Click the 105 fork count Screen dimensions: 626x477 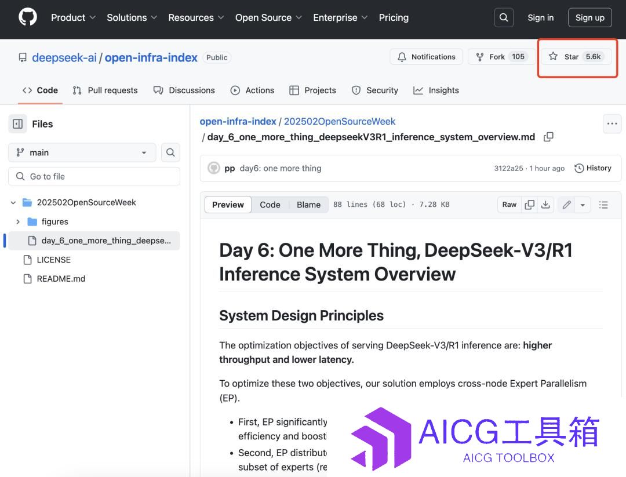[518, 57]
